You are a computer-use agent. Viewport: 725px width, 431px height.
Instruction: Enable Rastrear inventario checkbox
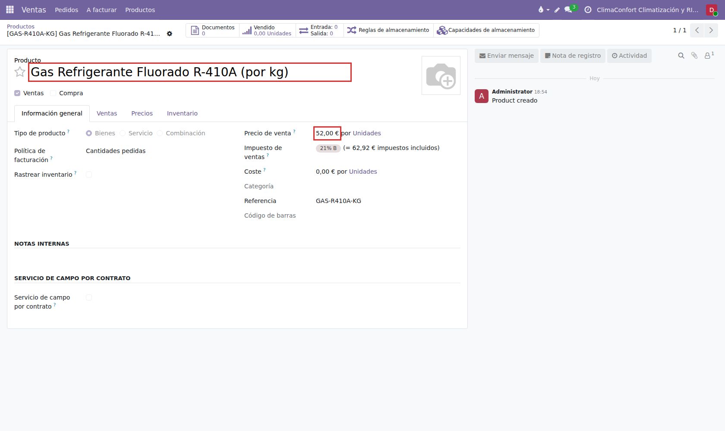tap(89, 175)
